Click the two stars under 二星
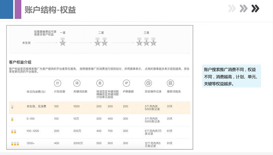 101,42
